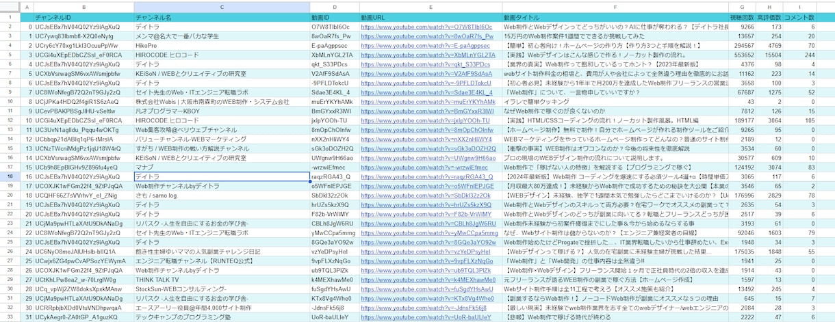
Task: Select cell メンマ@名大で一番バカな学生
Action: [222, 36]
